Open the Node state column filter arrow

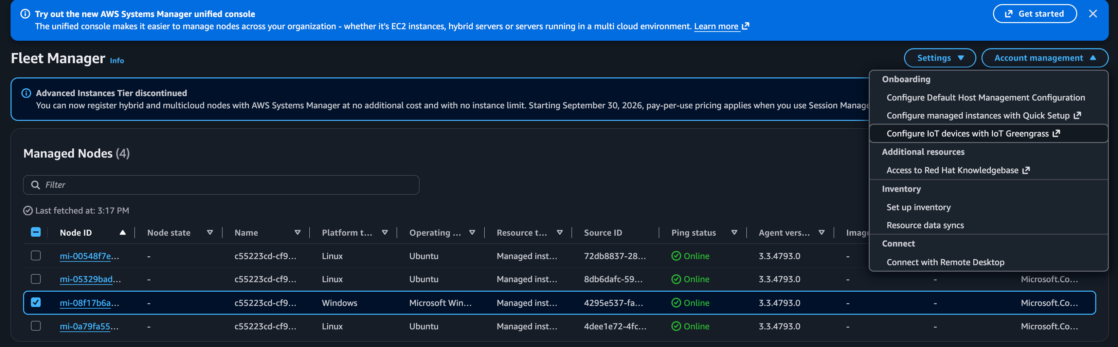pos(210,233)
